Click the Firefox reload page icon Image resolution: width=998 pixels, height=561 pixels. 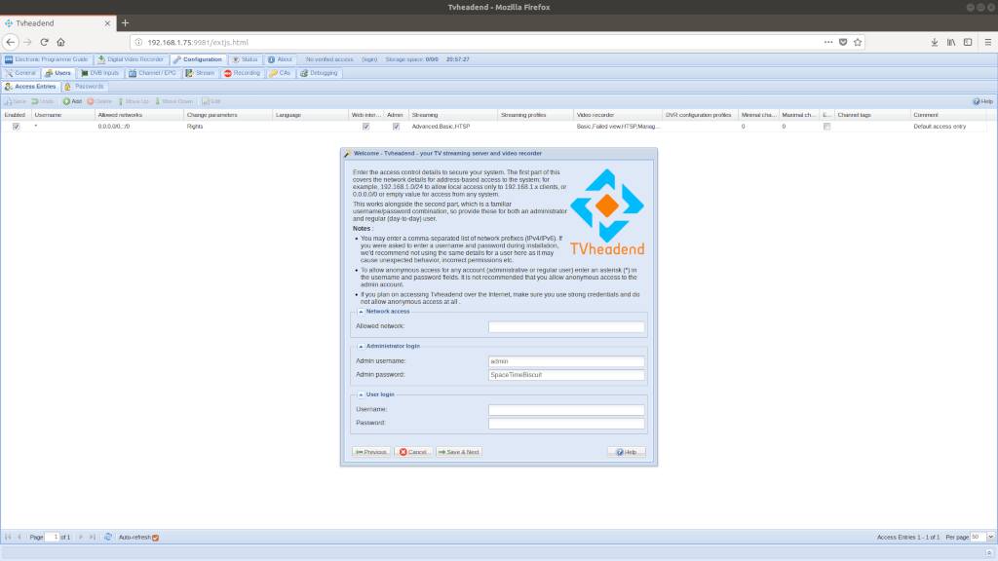pyautogui.click(x=44, y=42)
